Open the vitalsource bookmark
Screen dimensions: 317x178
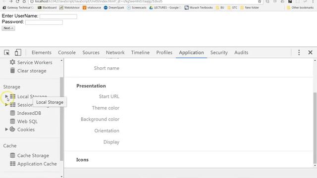tap(92, 7)
